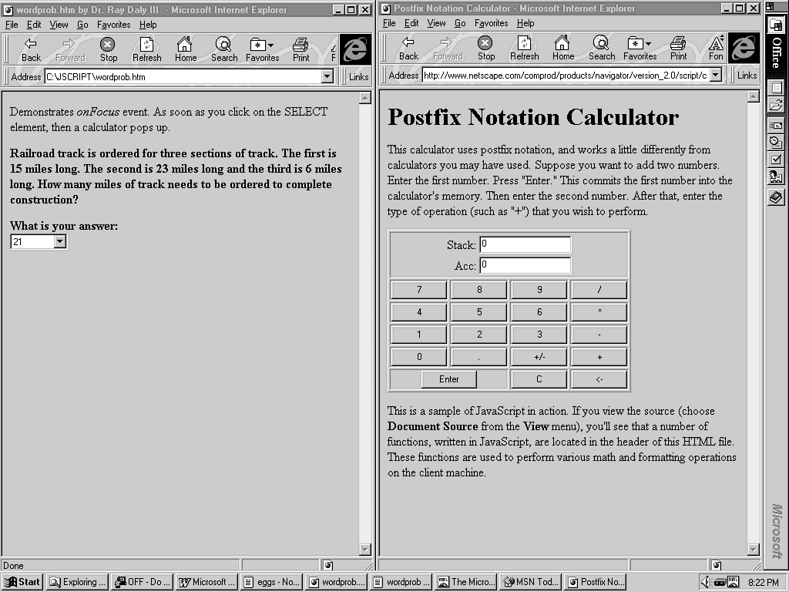Click the Stack input field
789x592 pixels.
(525, 244)
